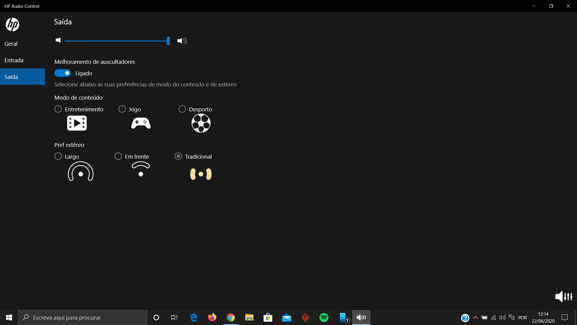Open Firefox from the taskbar

coord(212,317)
